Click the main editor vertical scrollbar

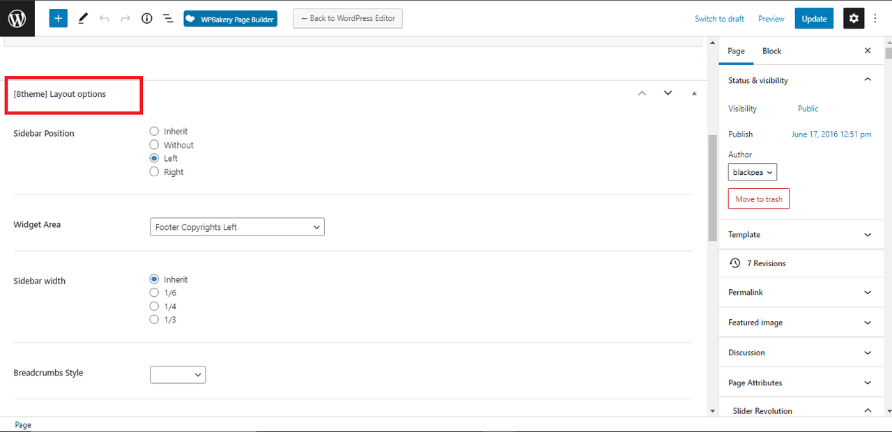(712, 188)
